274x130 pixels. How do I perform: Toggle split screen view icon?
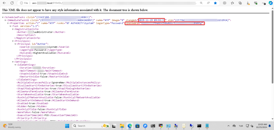pos(224,3)
